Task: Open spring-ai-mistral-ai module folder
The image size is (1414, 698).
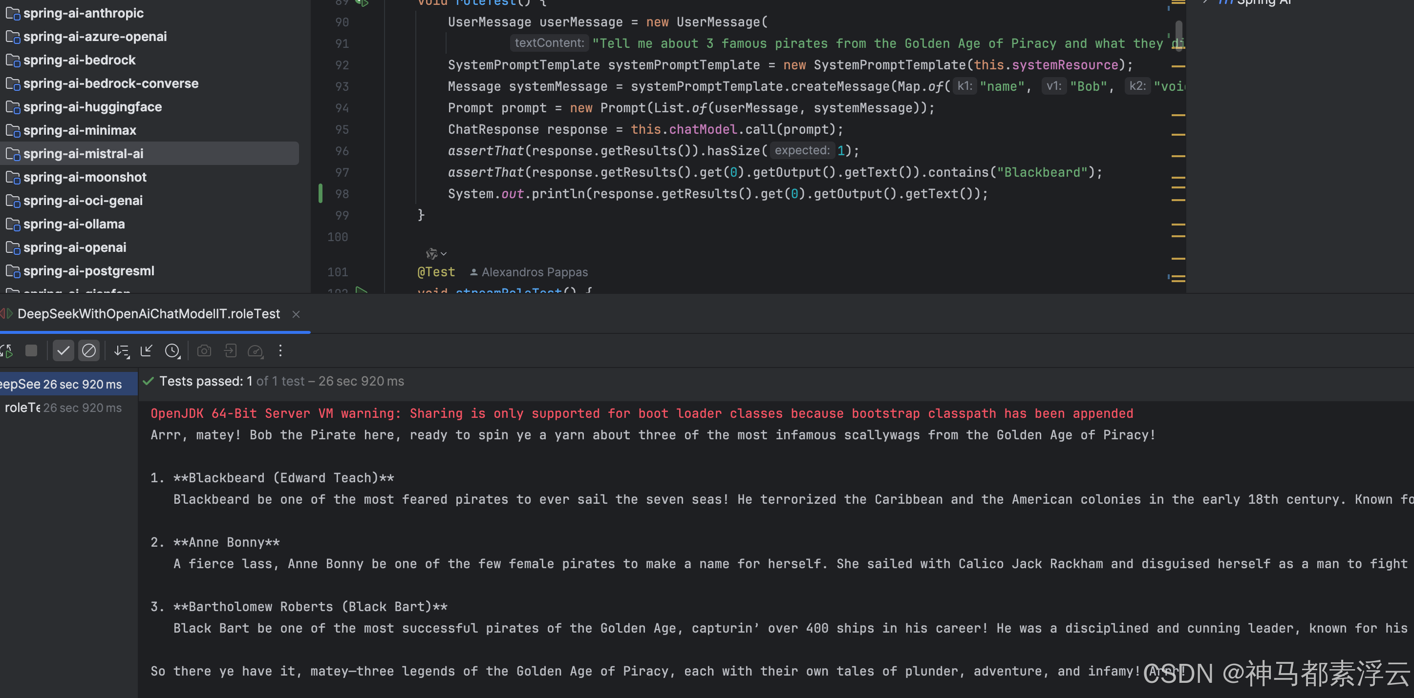Action: (x=84, y=154)
